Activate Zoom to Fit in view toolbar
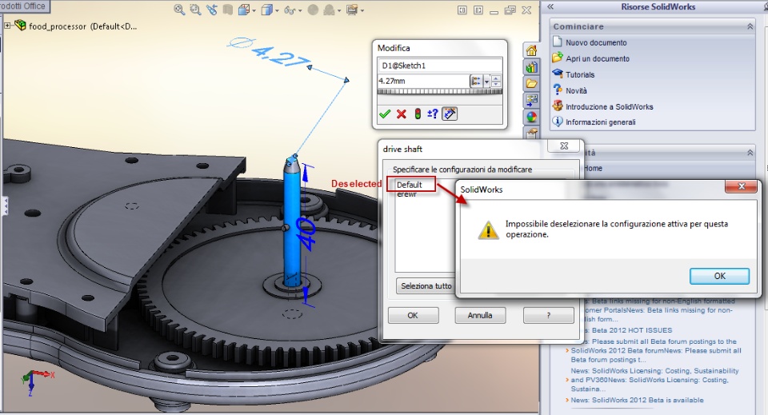The height and width of the screenshot is (415, 768). (x=179, y=10)
